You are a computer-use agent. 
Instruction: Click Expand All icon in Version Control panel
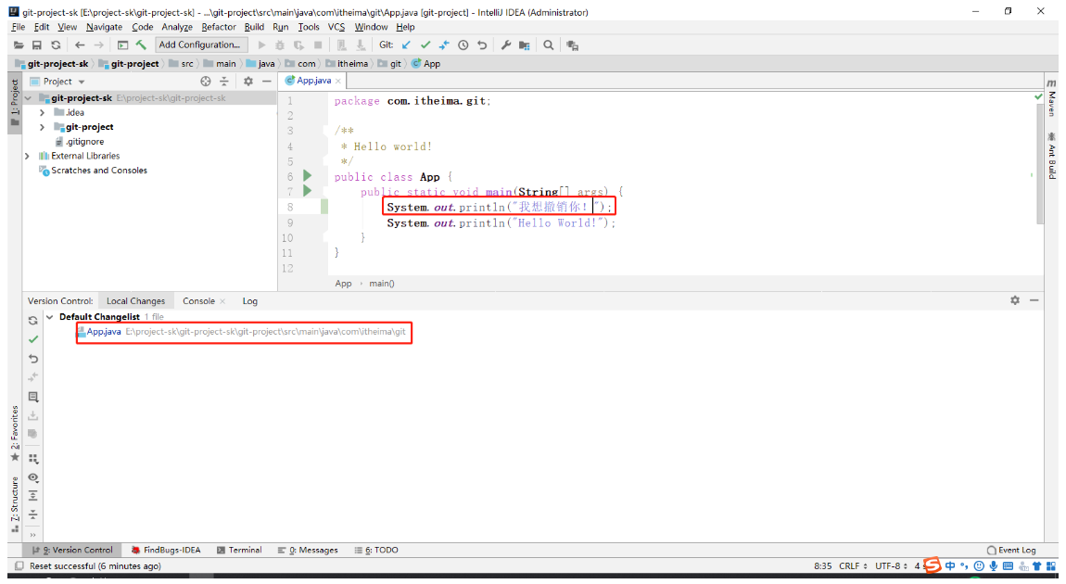(32, 496)
